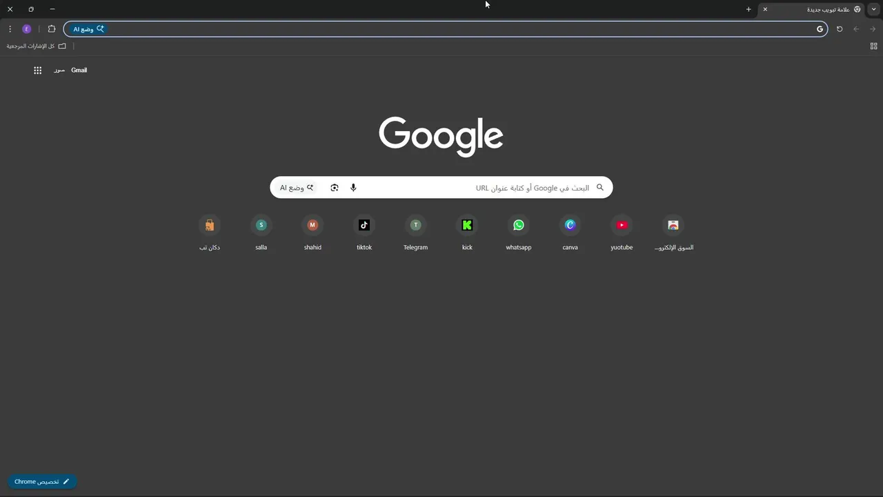Go back with the back arrow

873,29
